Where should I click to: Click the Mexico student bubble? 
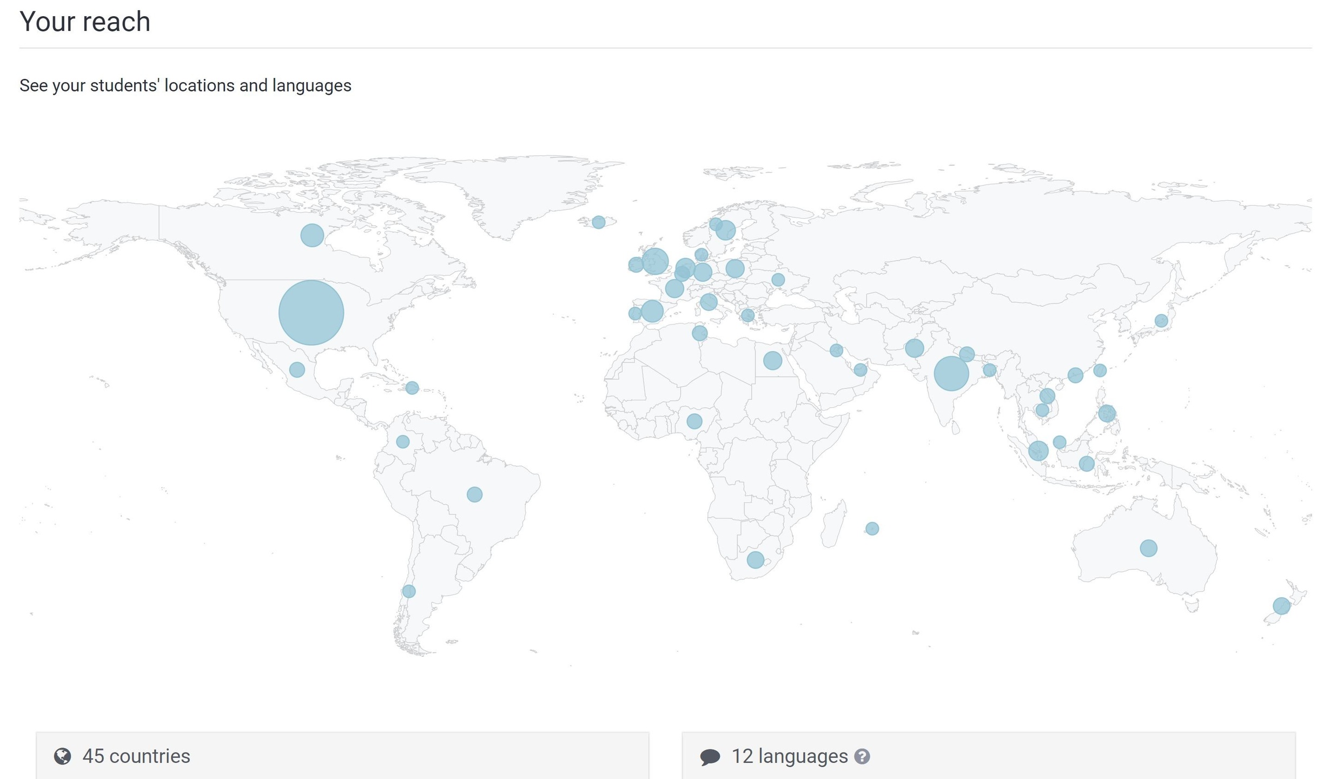[x=297, y=370]
